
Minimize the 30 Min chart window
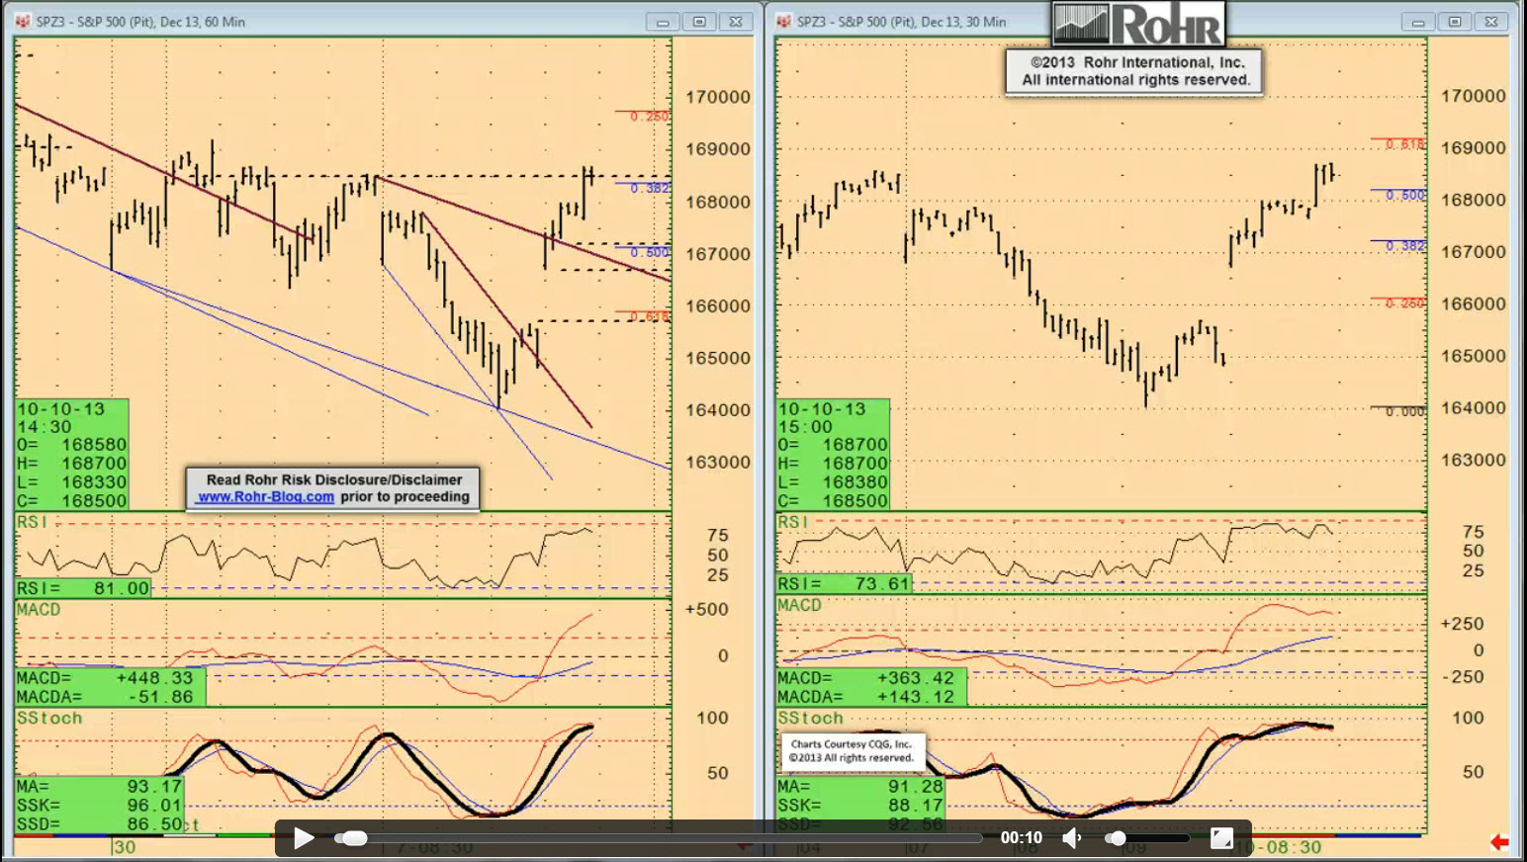1418,22
